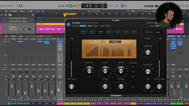Turn the Limiter ON button

click(x=148, y=42)
